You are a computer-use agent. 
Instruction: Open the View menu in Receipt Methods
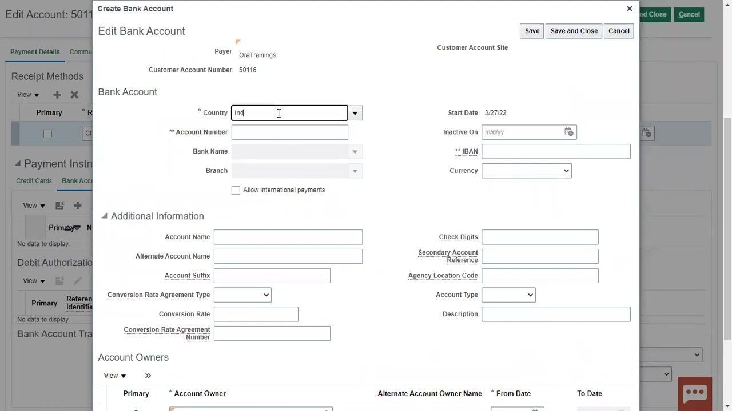(x=28, y=95)
